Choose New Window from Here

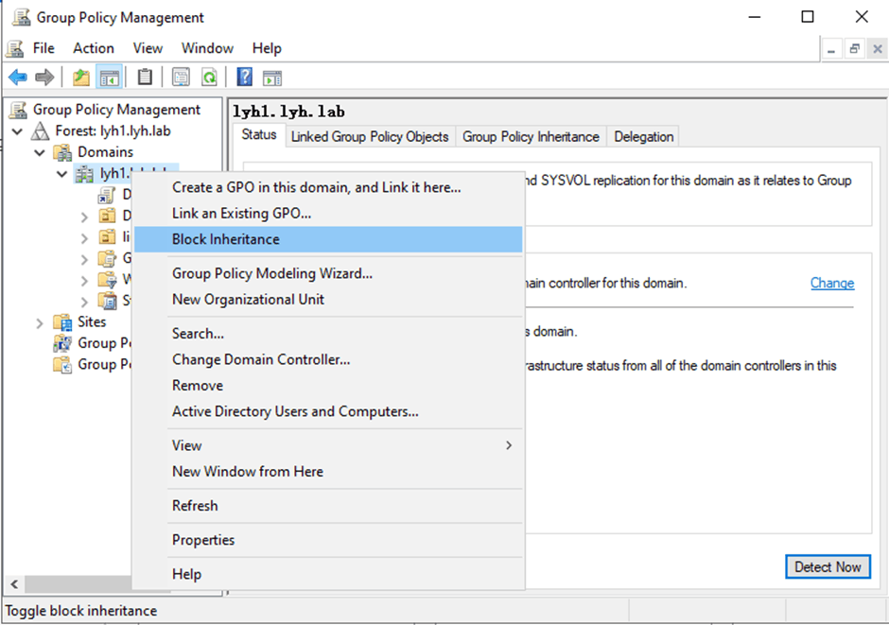click(328, 472)
